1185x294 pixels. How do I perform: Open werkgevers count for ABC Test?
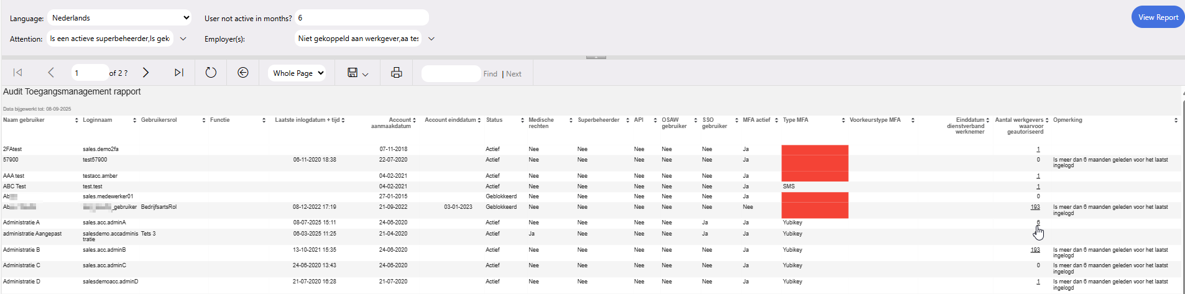(1038, 186)
